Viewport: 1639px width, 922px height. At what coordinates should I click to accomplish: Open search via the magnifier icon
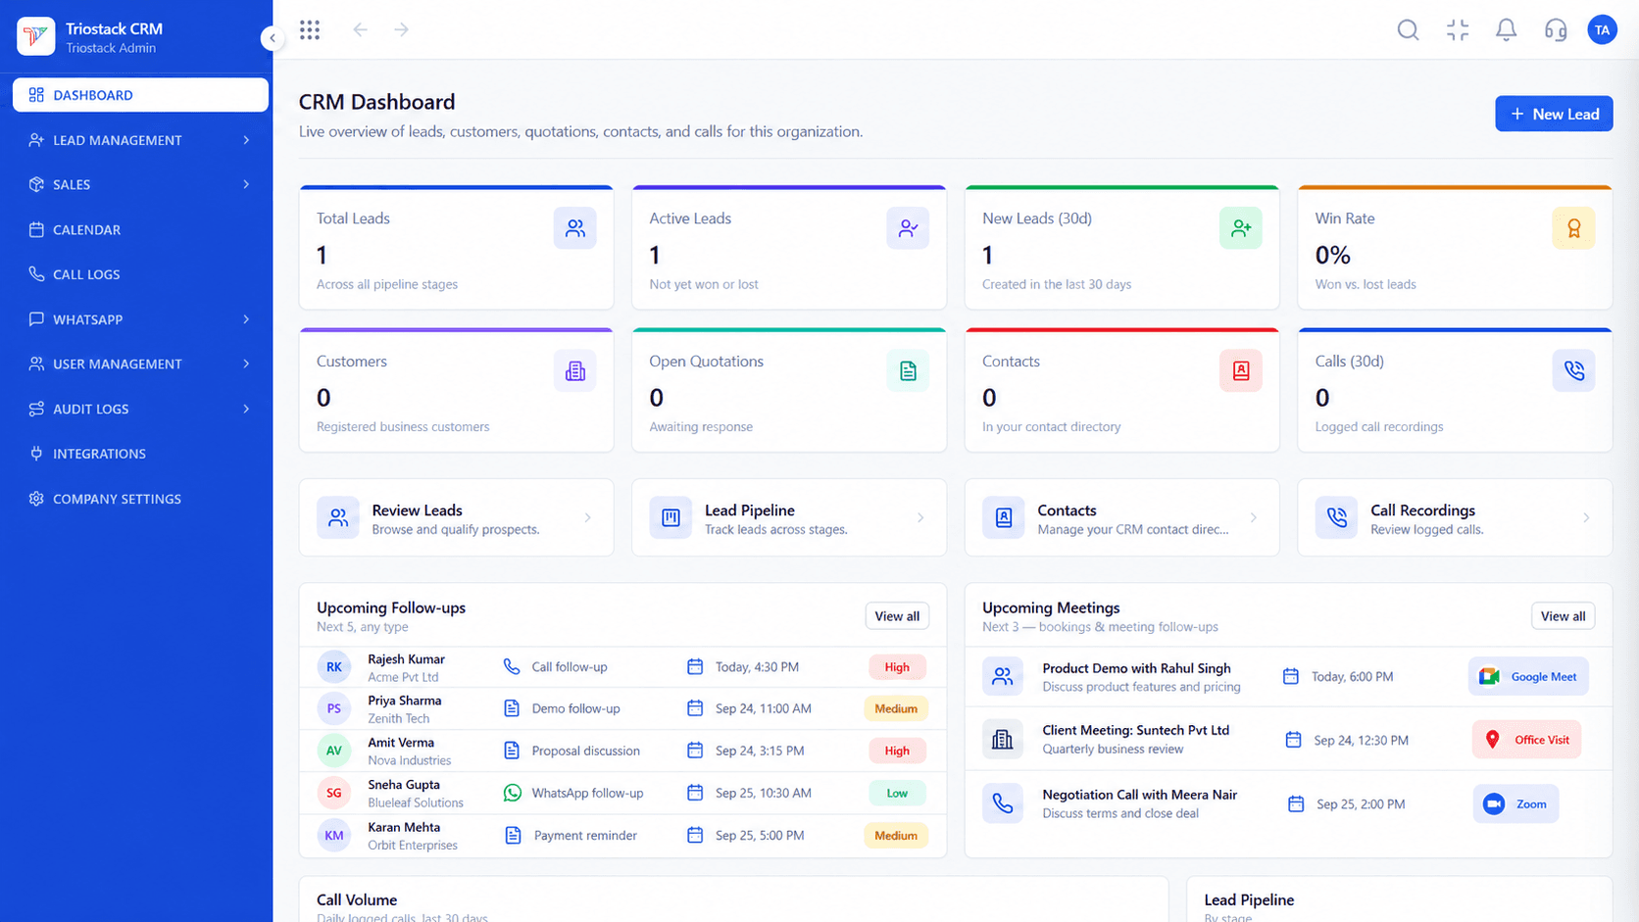pyautogui.click(x=1408, y=30)
